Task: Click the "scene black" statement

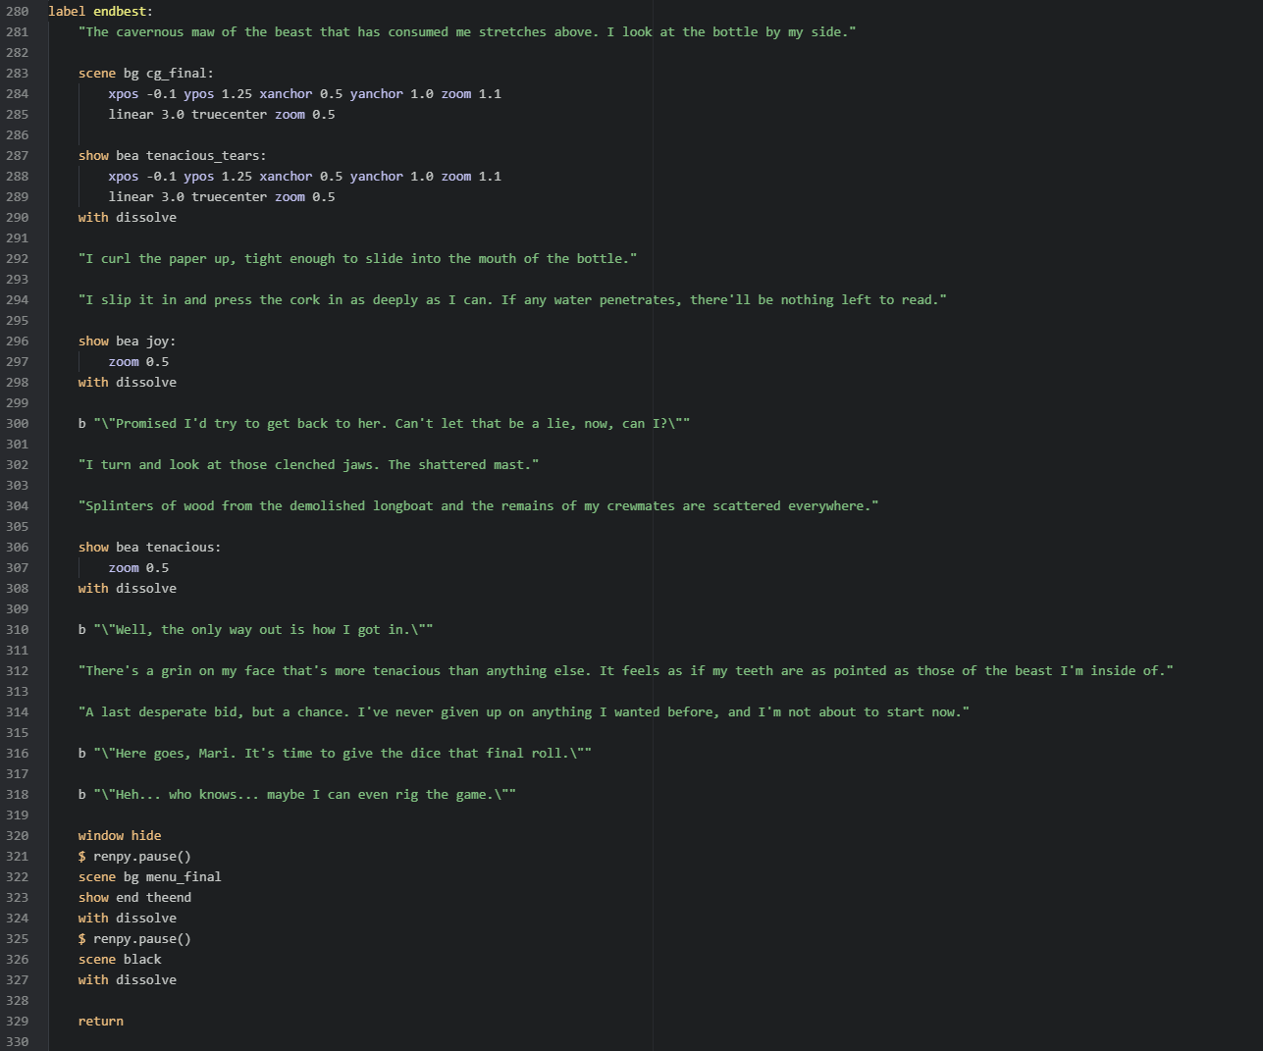Action: [120, 959]
